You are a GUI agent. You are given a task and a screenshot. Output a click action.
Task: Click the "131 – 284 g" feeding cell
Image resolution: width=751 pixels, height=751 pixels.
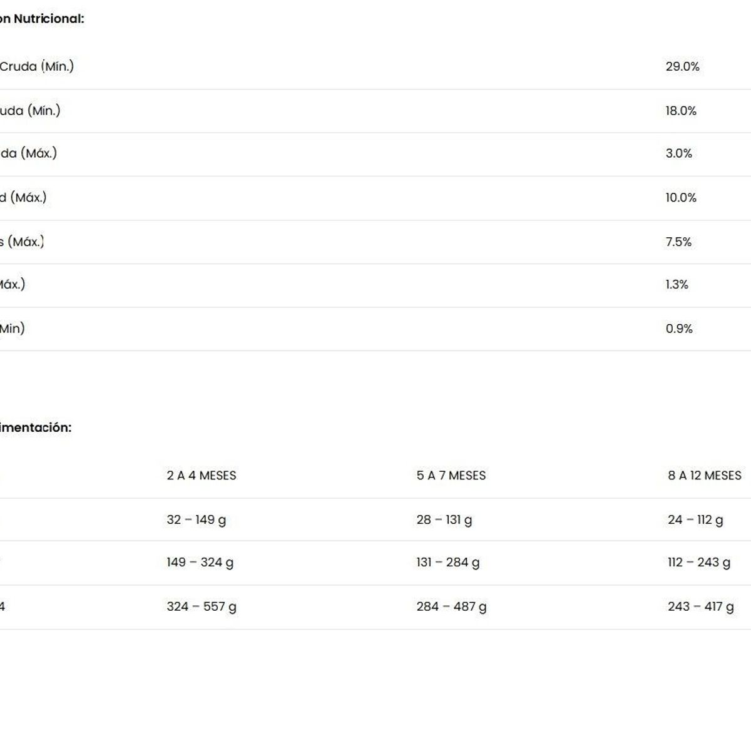click(448, 563)
